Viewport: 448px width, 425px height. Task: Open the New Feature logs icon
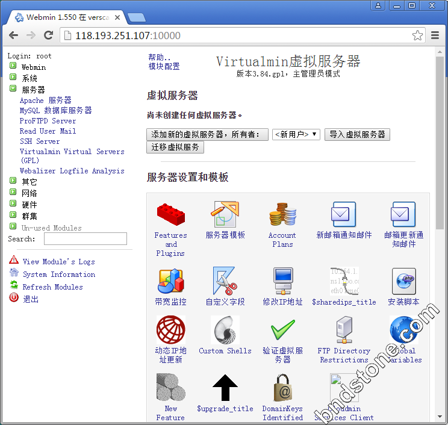pyautogui.click(x=171, y=388)
